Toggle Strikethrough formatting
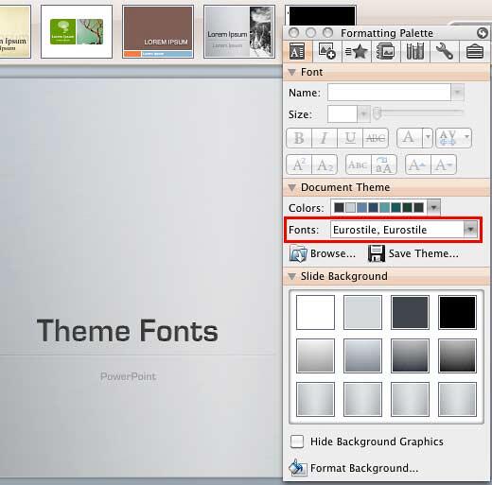Viewport: 492px width, 485px height. tap(376, 138)
